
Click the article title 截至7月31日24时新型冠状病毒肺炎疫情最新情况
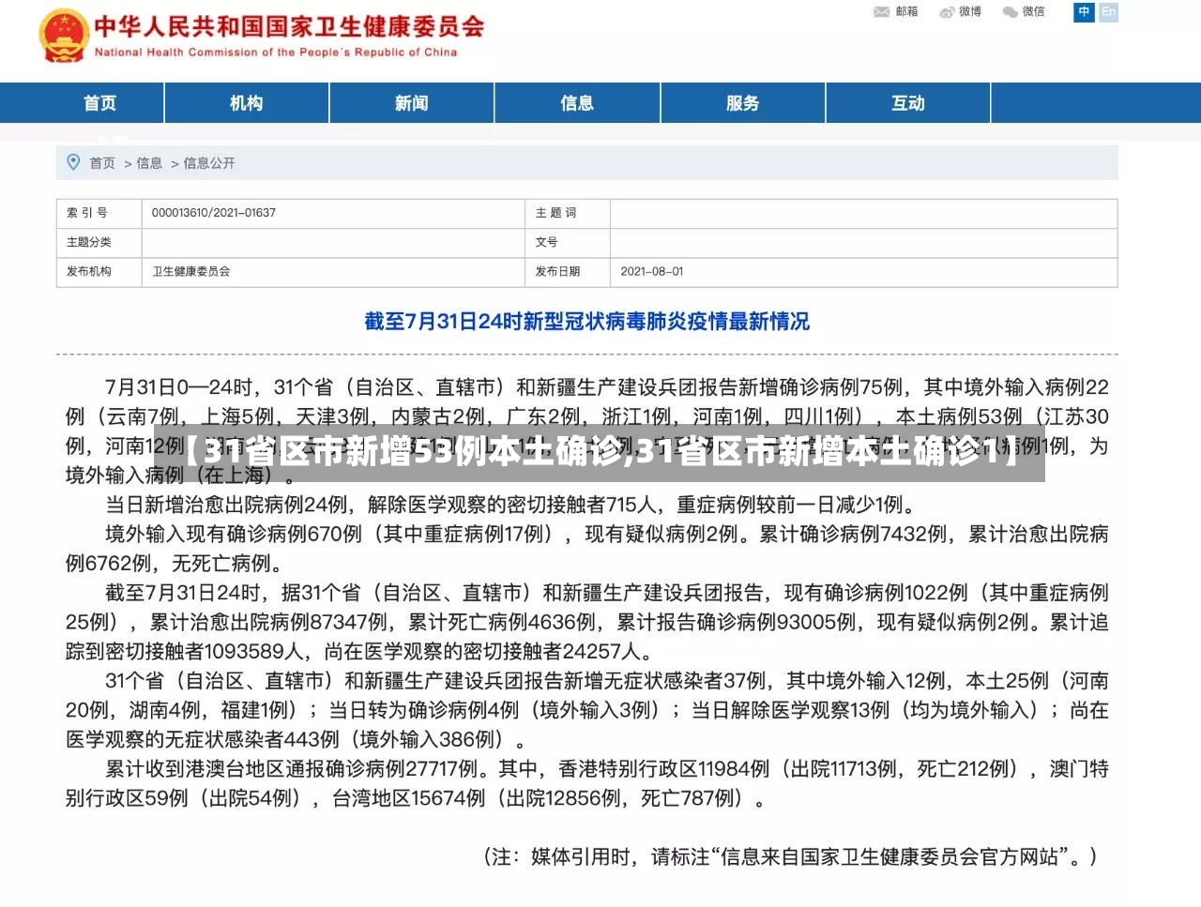pyautogui.click(x=587, y=322)
